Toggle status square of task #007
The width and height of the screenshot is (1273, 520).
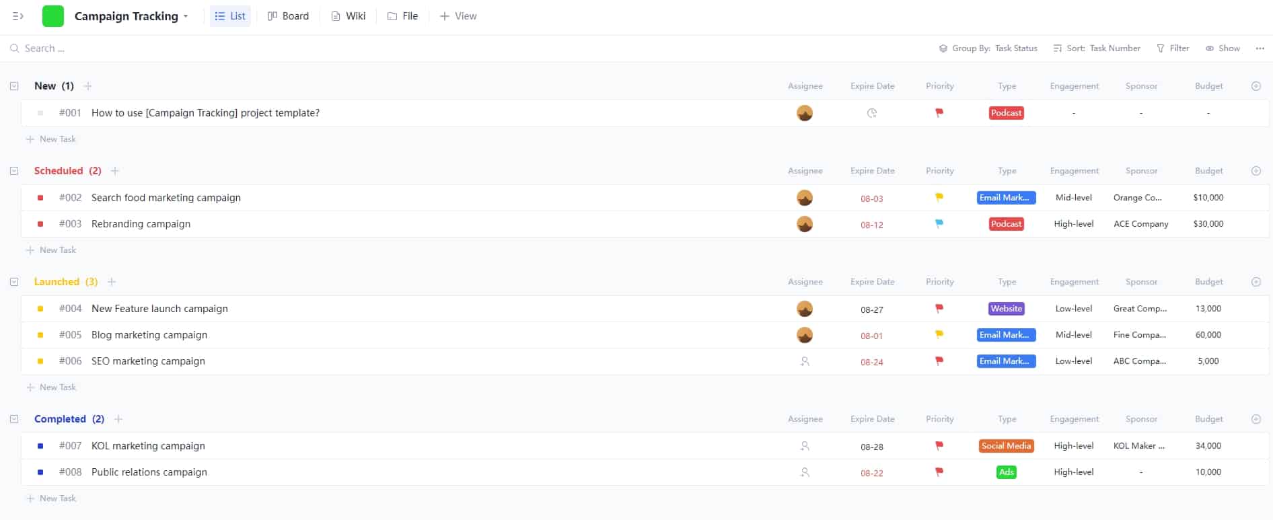pos(40,446)
